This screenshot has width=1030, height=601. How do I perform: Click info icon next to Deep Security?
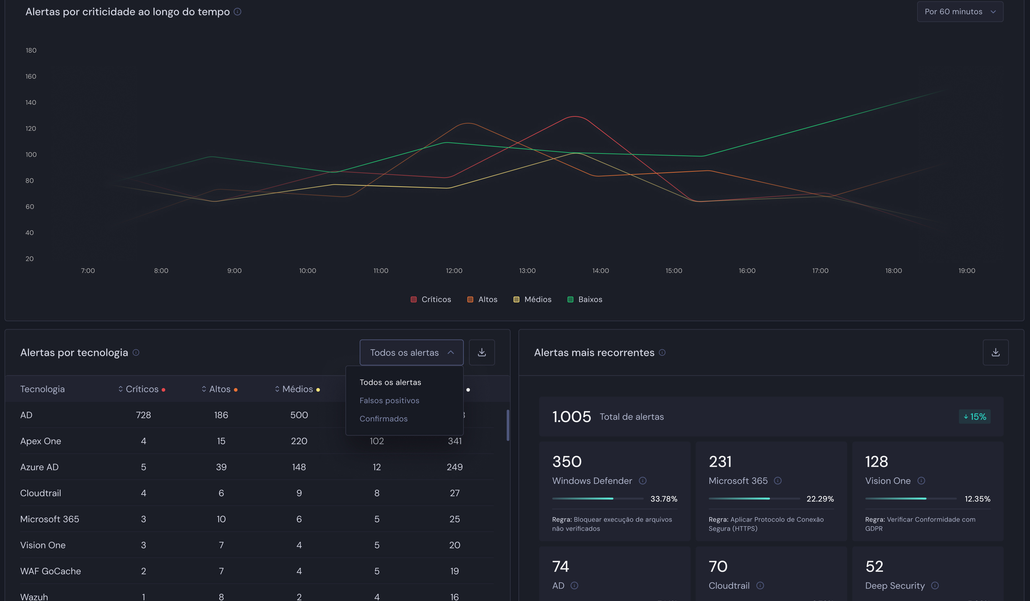coord(935,585)
